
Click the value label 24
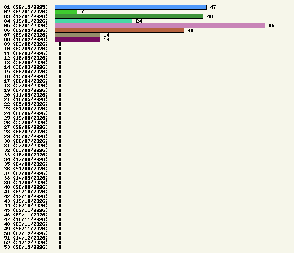(139, 21)
